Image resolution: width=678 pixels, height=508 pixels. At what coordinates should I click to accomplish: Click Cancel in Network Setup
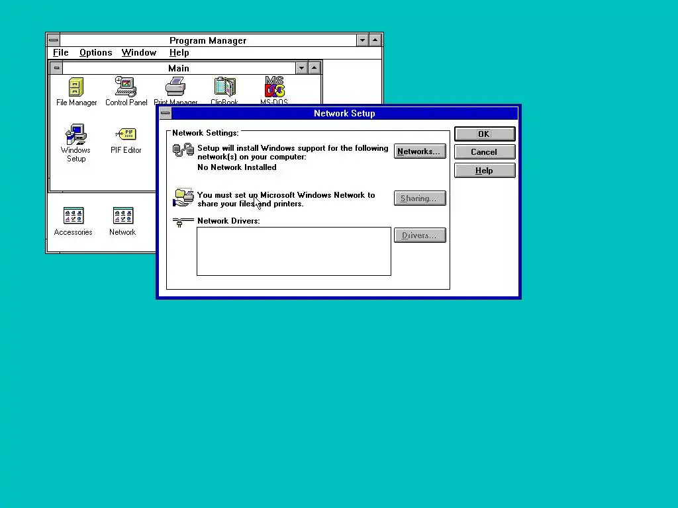tap(485, 152)
